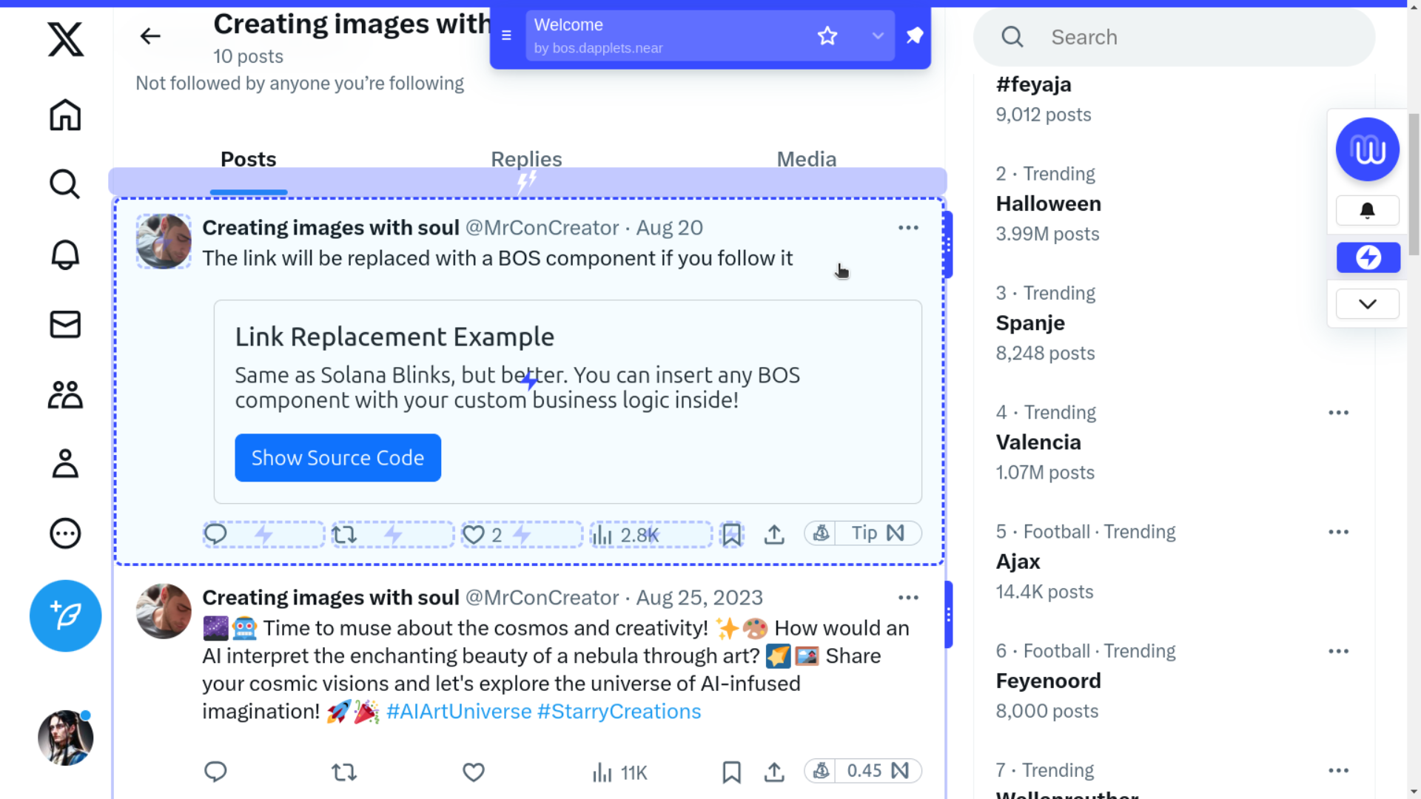Expand the chevron panel below the lightning widget
The width and height of the screenshot is (1421, 799).
tap(1367, 303)
